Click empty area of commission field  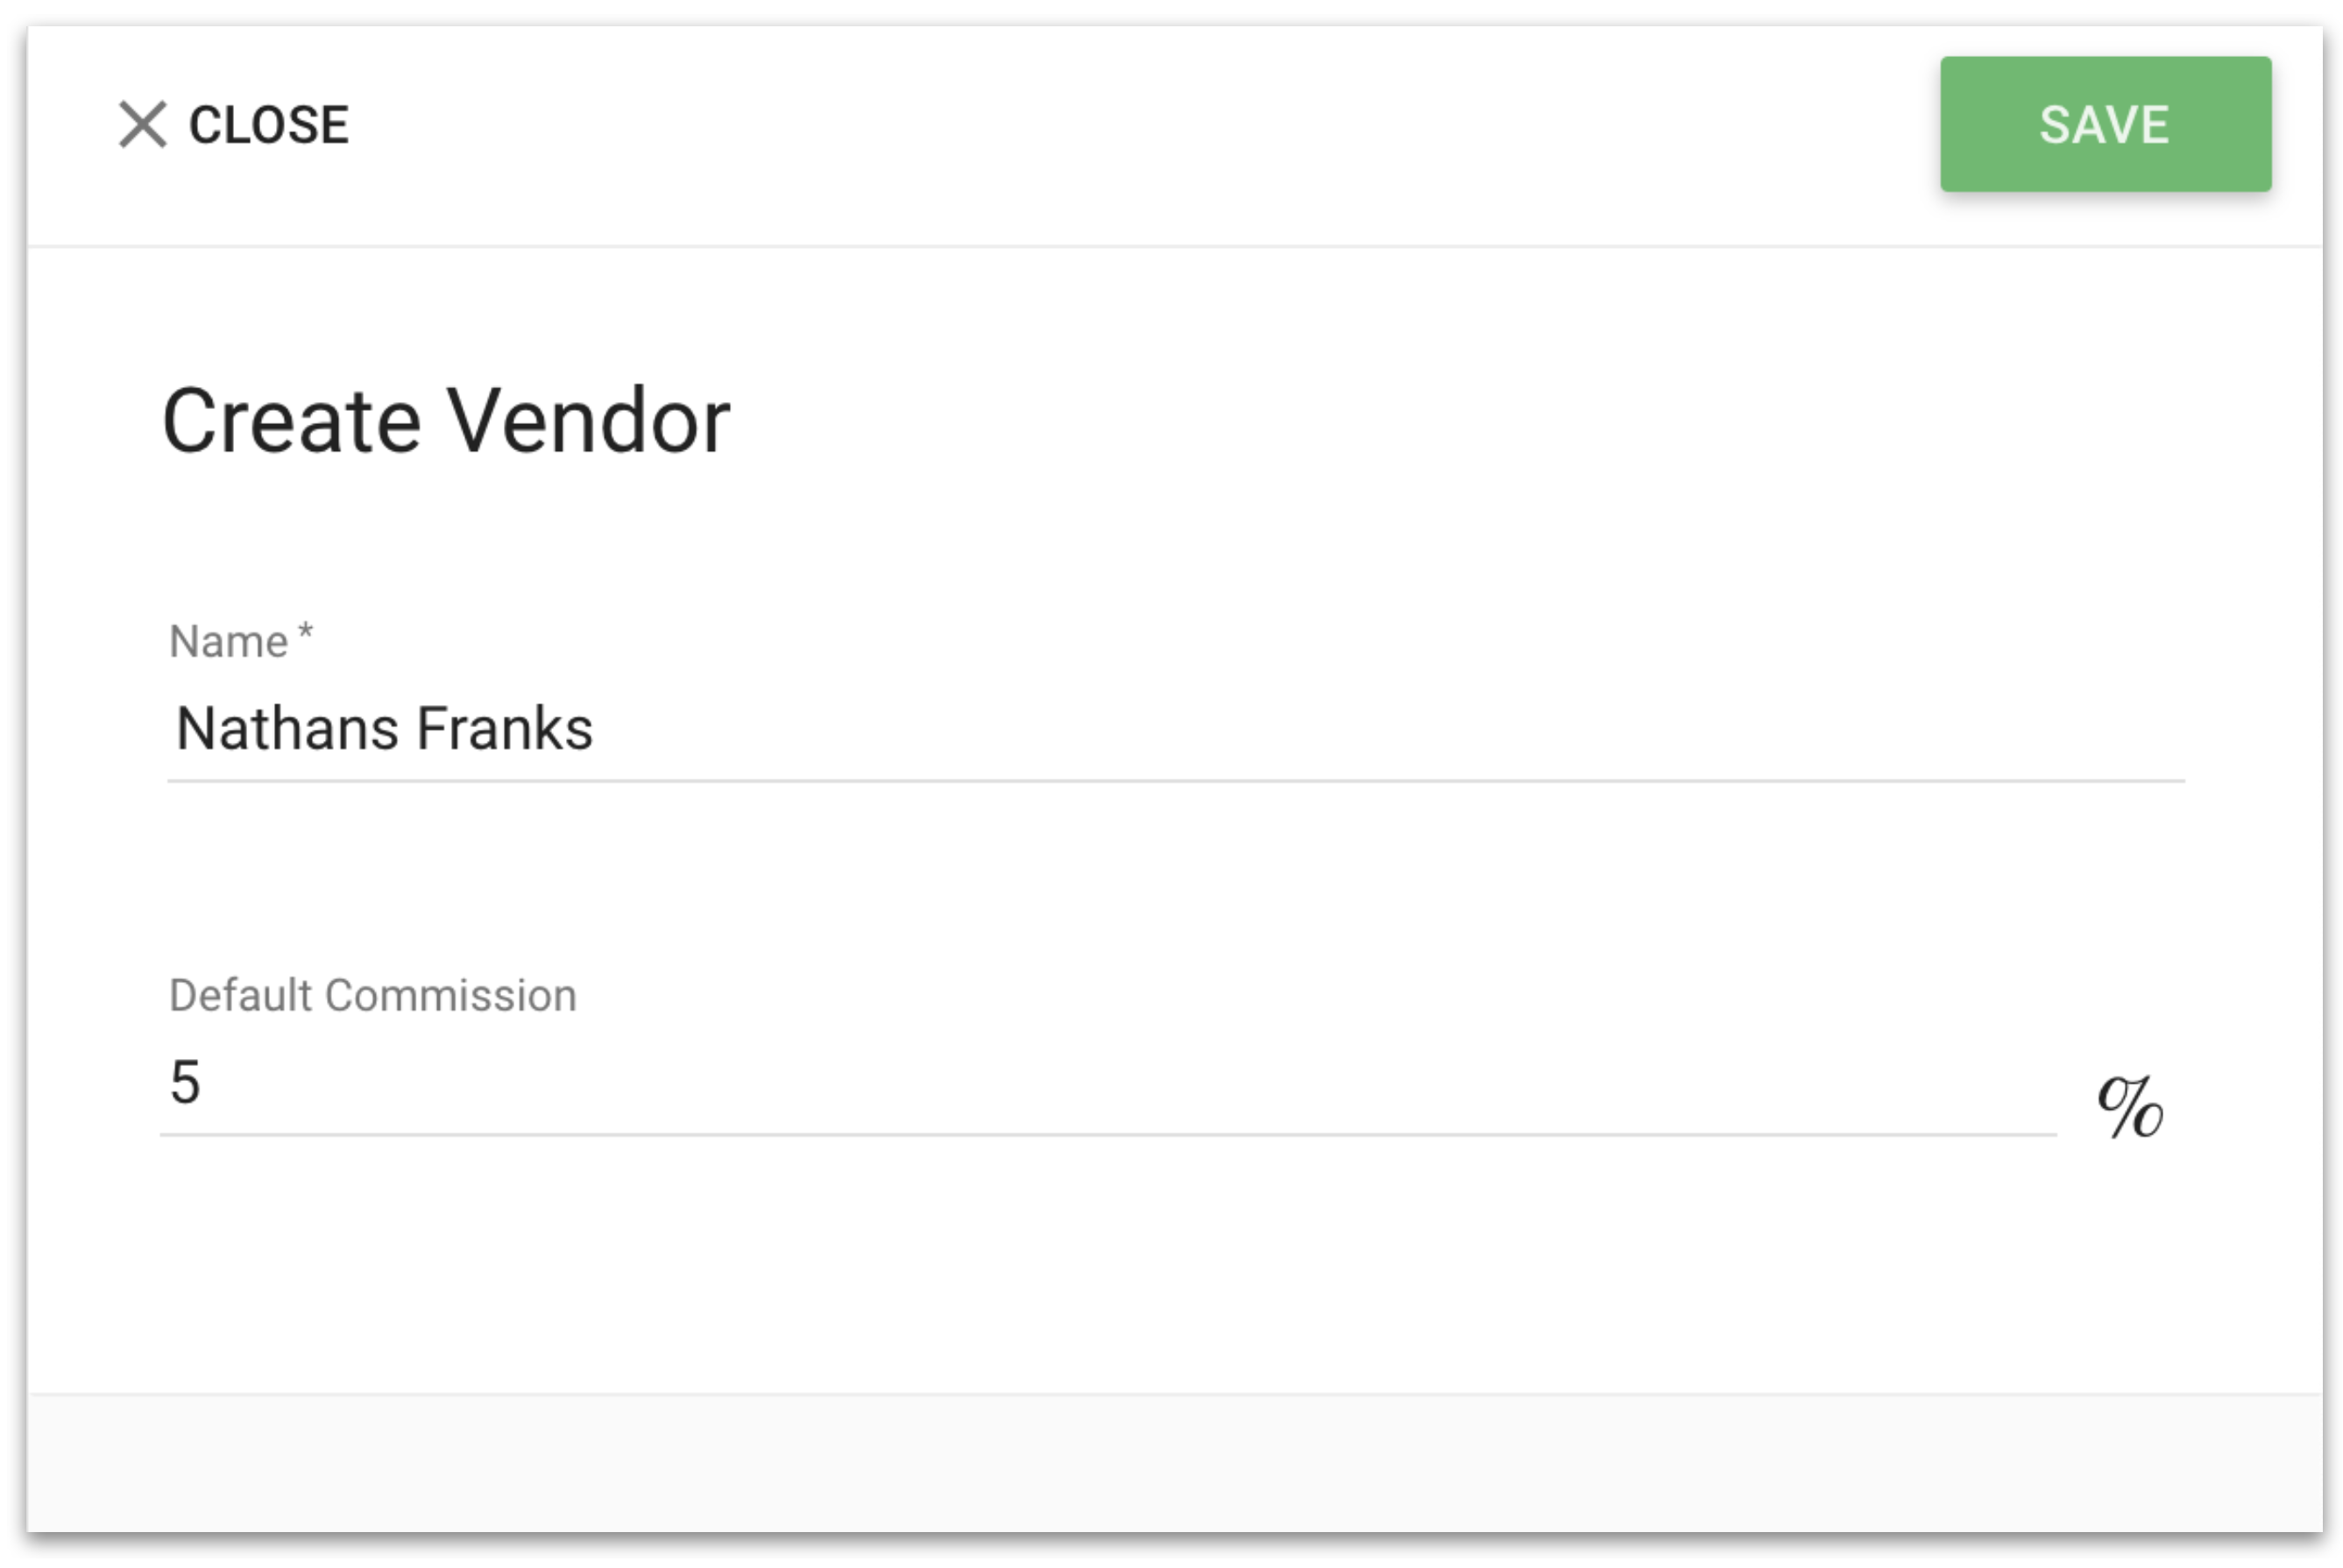pos(1130,1083)
